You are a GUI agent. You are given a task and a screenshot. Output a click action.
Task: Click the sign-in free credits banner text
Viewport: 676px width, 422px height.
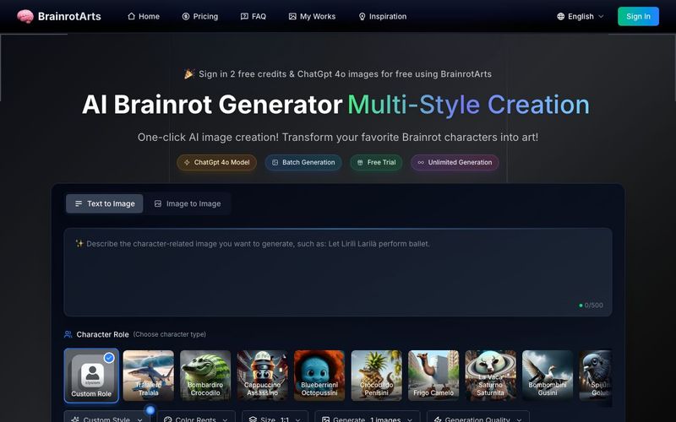[345, 74]
